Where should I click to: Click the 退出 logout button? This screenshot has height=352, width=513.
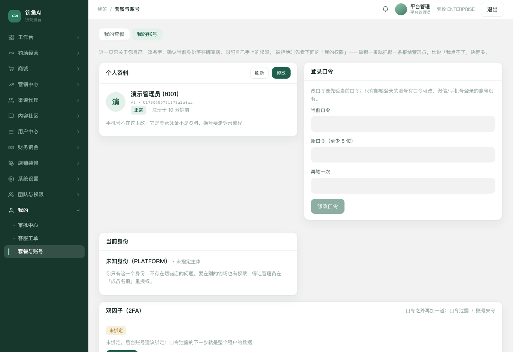coord(492,9)
